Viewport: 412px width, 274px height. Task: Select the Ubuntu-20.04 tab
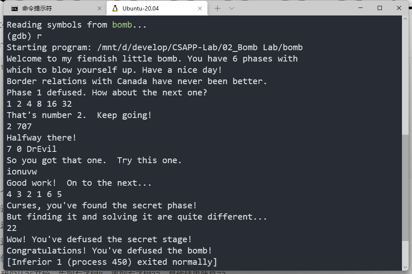pos(146,8)
